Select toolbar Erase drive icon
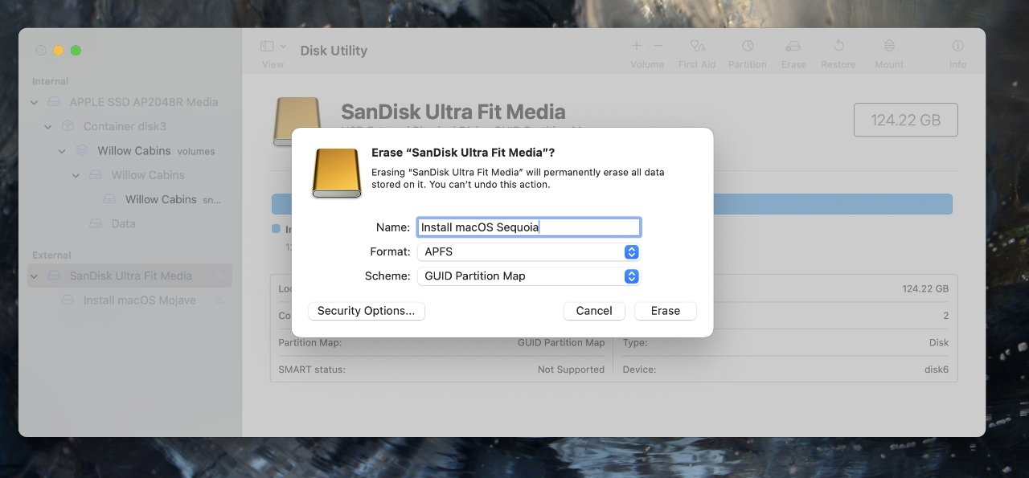The height and width of the screenshot is (478, 1029). coord(793,46)
